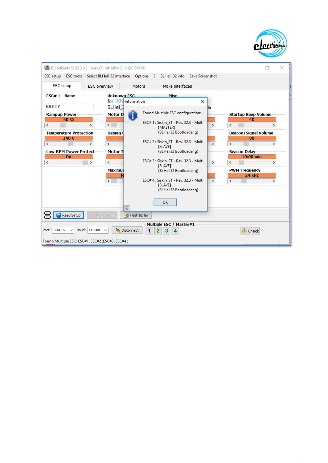Open the question mark help menu
The width and height of the screenshot is (328, 463).
pos(154,76)
